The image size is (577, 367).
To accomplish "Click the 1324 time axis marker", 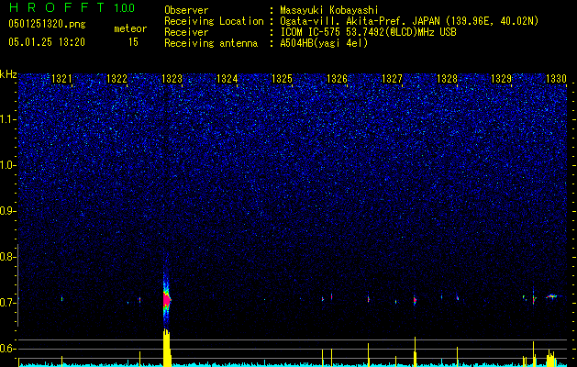I will 227,79.
